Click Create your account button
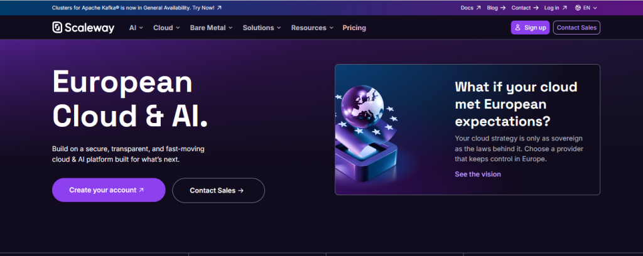Image resolution: width=643 pixels, height=256 pixels. pyautogui.click(x=109, y=190)
